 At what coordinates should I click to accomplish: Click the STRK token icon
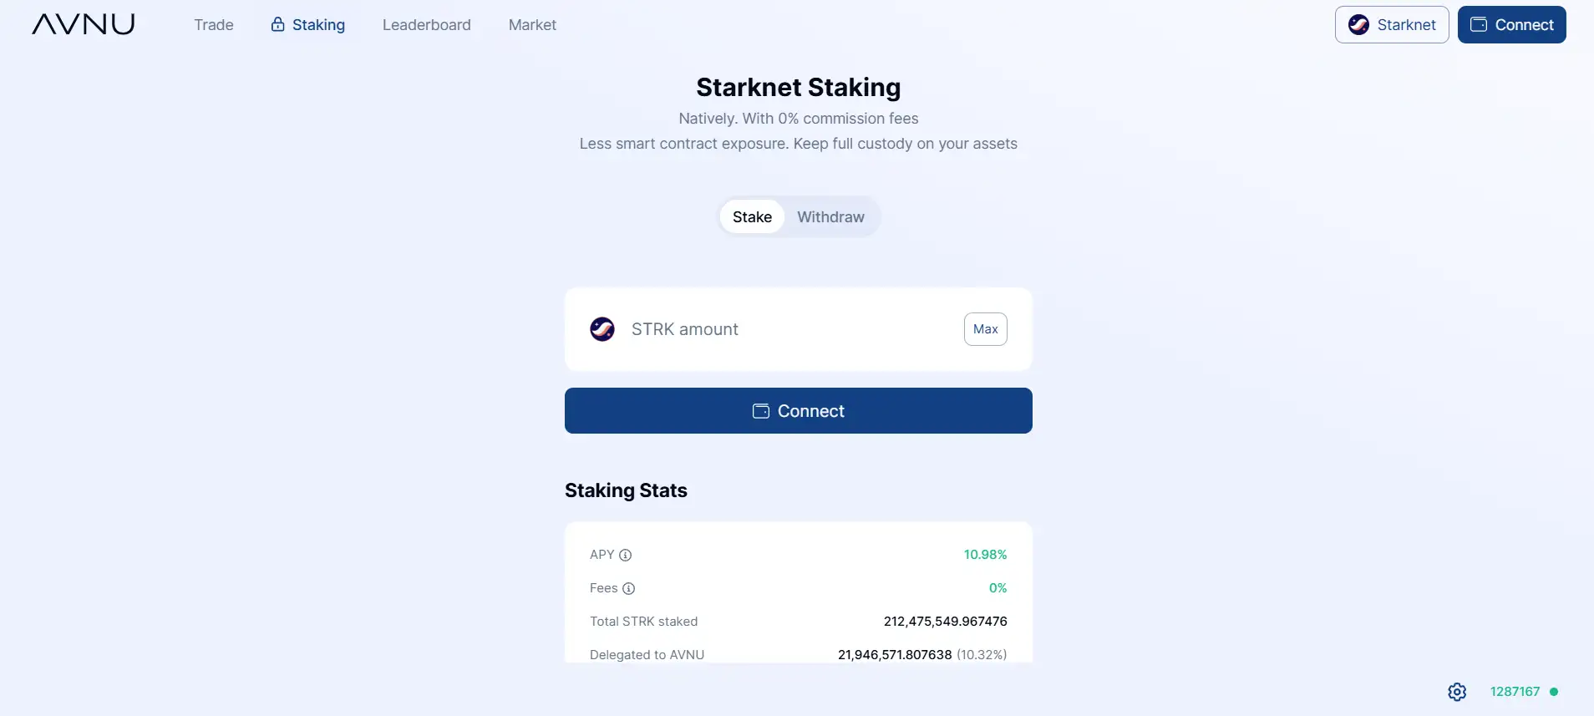pos(602,329)
